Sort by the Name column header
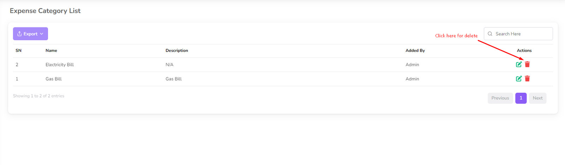 tap(51, 51)
